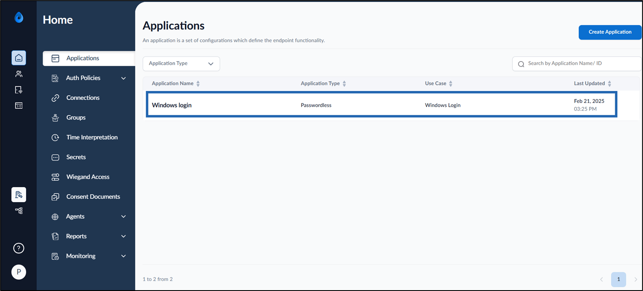
Task: Click the Search by Application Name field
Action: point(577,64)
